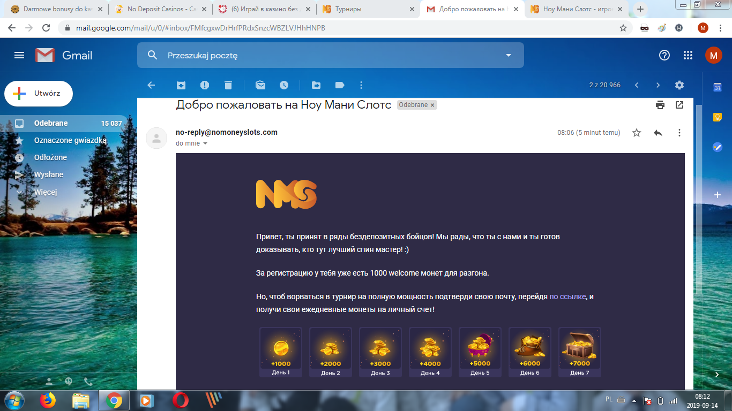The image size is (732, 411).
Task: Open Google Tasks in side panel
Action: click(x=718, y=147)
